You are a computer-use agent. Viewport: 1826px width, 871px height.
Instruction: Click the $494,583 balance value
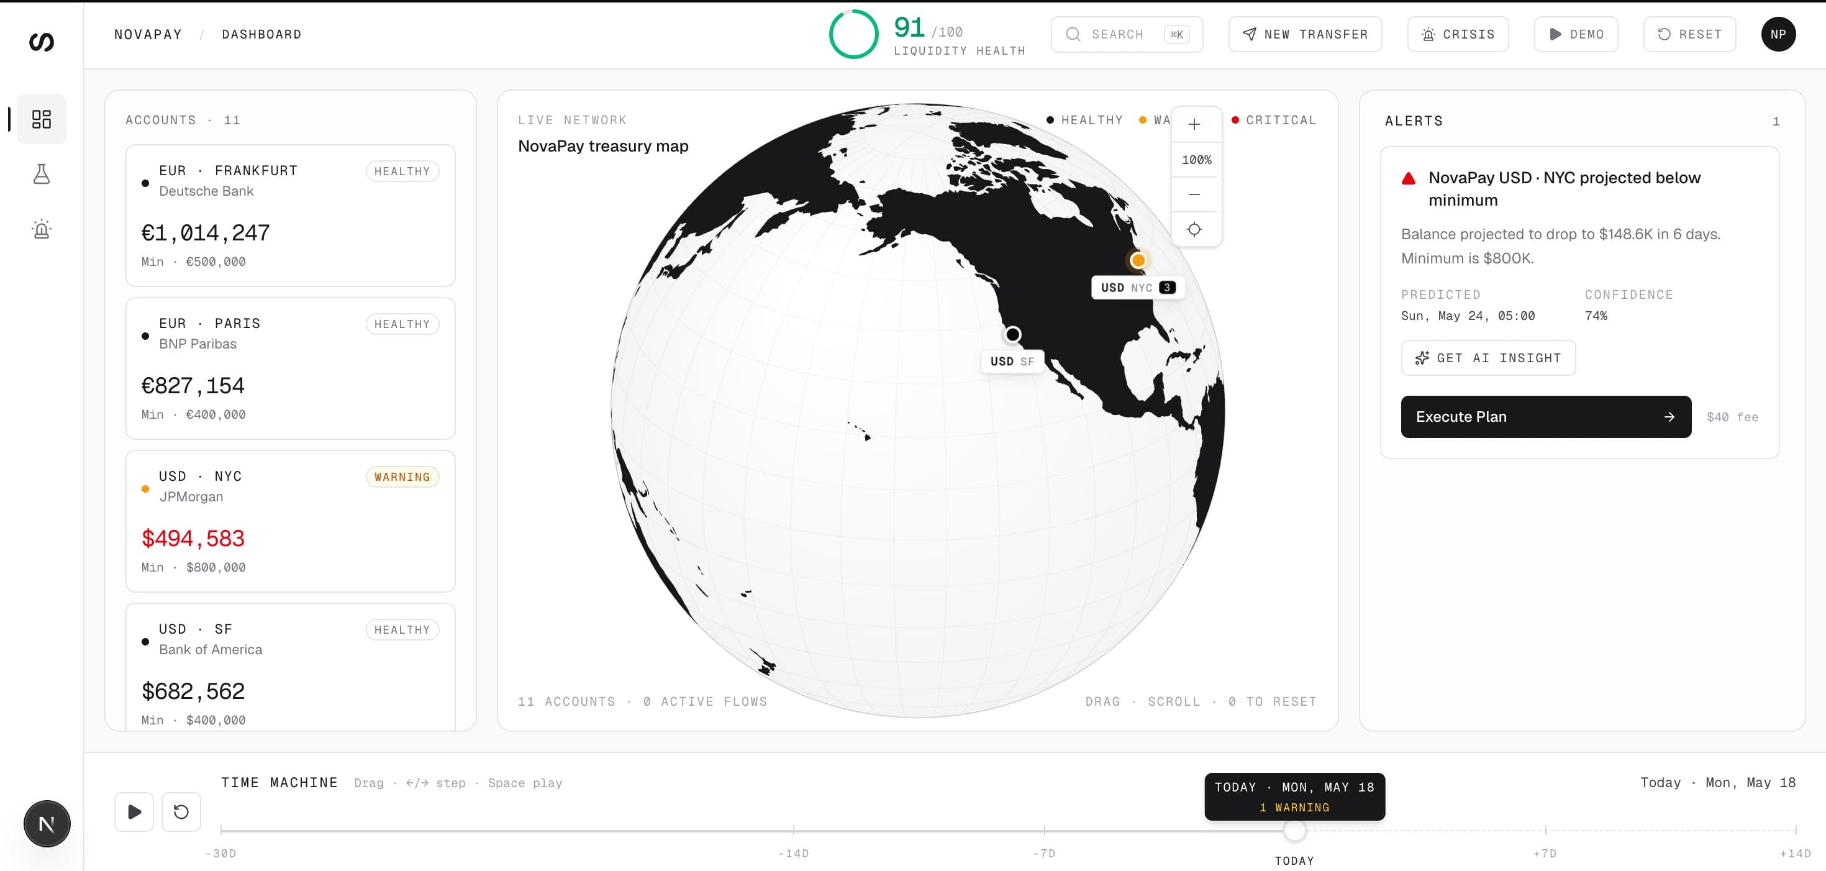193,539
